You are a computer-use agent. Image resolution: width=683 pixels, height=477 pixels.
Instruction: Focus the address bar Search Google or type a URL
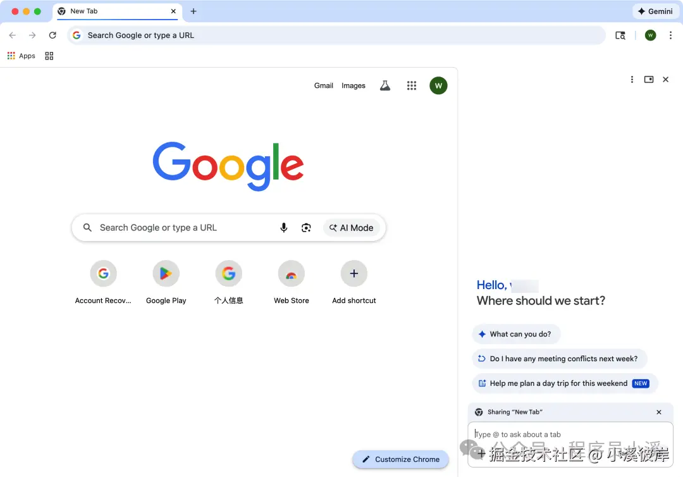[x=336, y=35]
